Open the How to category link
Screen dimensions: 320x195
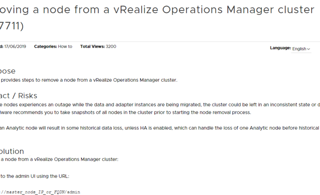click(x=65, y=46)
